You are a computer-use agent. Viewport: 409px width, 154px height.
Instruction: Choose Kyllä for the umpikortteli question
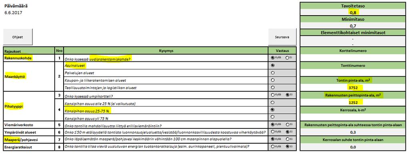[273, 95]
